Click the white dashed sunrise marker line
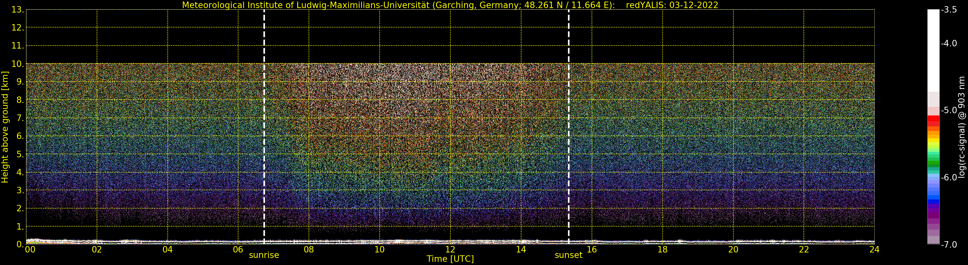Viewport: 968px width, 265px height. (264, 127)
